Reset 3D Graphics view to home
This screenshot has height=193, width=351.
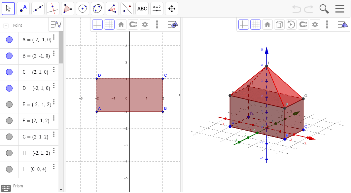(267, 24)
